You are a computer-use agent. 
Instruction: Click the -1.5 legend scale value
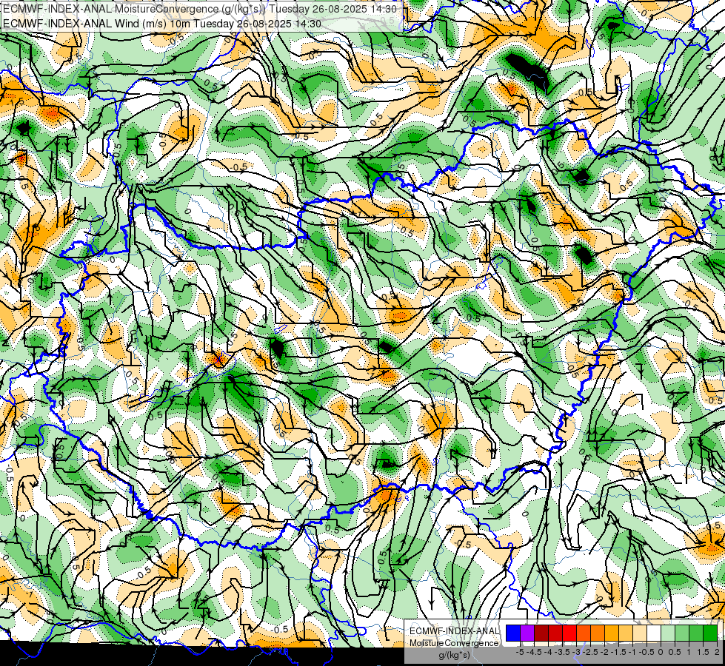(x=618, y=652)
